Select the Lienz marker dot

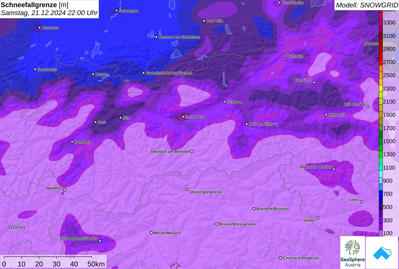click(x=361, y=202)
